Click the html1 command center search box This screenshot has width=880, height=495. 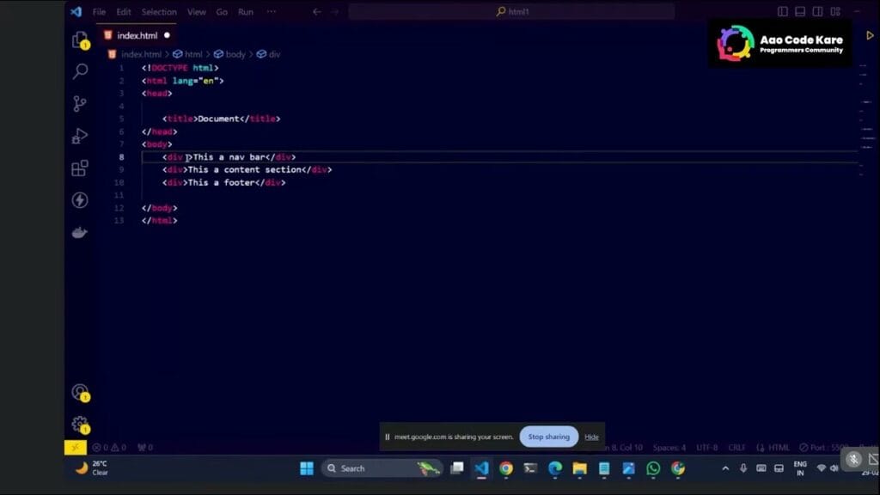[511, 12]
